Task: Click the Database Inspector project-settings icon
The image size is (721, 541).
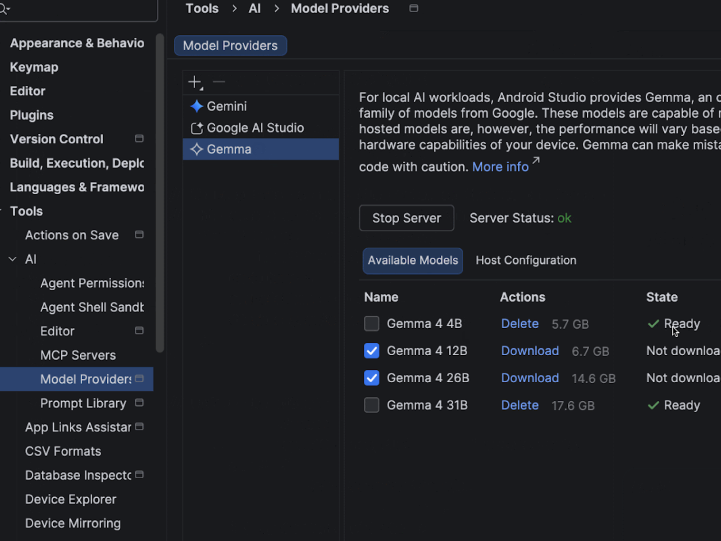Action: 139,474
